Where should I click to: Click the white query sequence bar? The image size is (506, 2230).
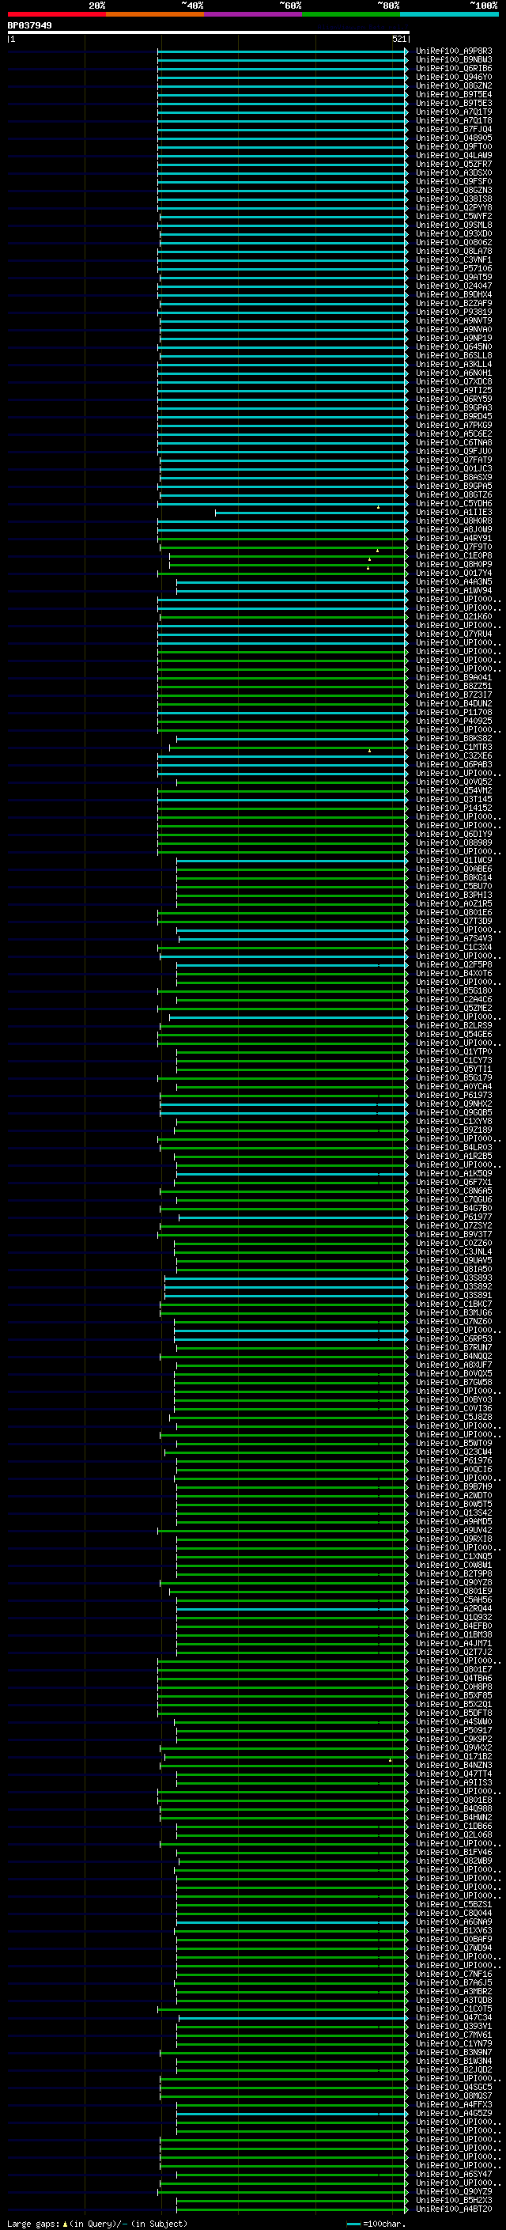(x=209, y=32)
